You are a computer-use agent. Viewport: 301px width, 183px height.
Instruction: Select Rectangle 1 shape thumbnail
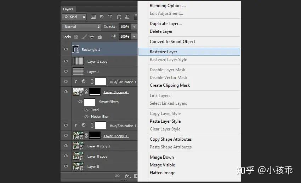75,49
